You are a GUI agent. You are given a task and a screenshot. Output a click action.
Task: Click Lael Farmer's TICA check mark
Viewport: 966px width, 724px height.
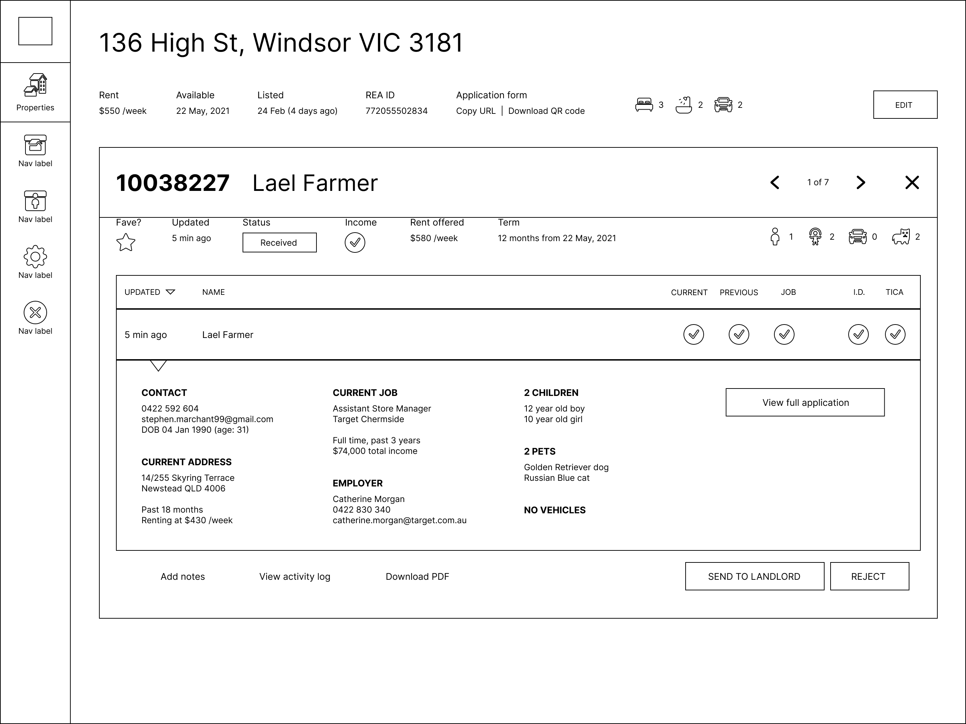click(895, 334)
